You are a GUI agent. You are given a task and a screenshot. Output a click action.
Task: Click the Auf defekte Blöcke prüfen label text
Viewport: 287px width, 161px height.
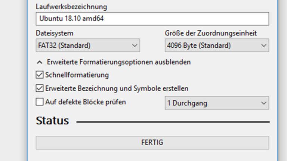pyautogui.click(x=86, y=102)
